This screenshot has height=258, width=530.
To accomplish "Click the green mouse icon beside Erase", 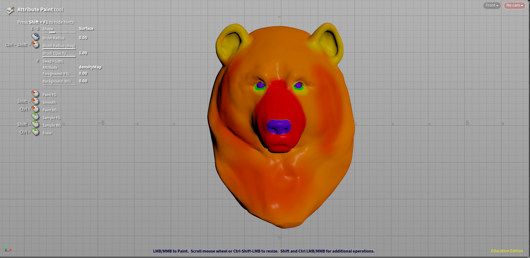I will pyautogui.click(x=35, y=132).
